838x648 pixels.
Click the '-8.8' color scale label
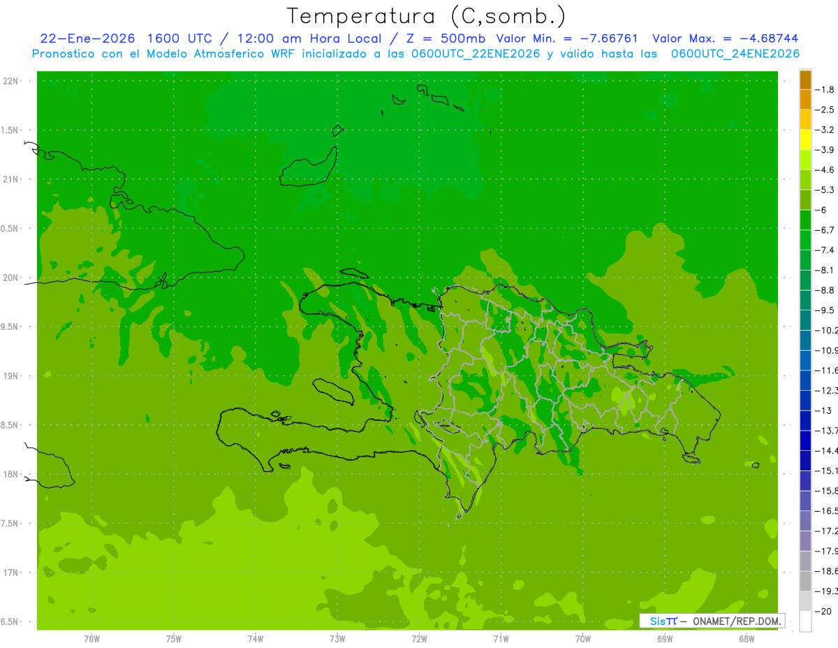tap(825, 290)
